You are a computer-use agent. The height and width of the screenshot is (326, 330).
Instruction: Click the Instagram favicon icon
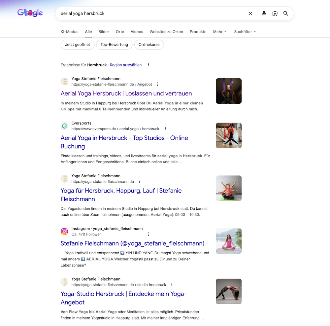point(64,232)
